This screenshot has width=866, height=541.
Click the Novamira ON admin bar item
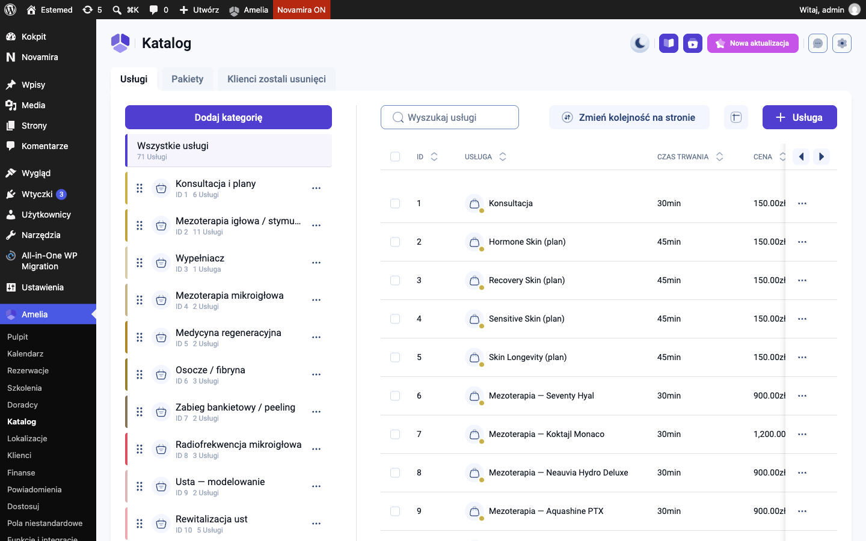[x=301, y=10]
